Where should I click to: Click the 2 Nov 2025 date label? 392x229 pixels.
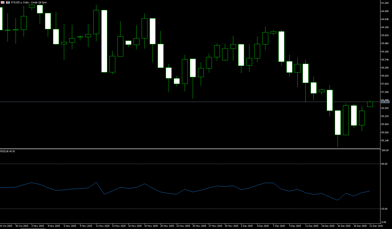pyautogui.click(x=38, y=226)
